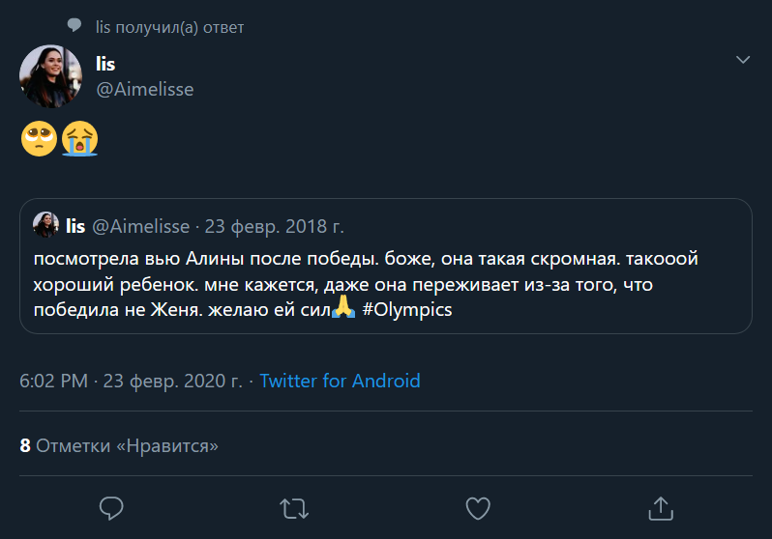Viewport: 772px width, 539px height.
Task: Open the @Aimelisse handle under the main name
Action: (x=145, y=89)
